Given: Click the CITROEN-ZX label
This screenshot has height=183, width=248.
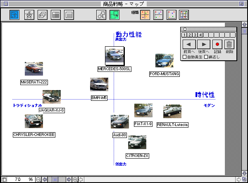Looking at the screenshot, I should (x=137, y=156).
